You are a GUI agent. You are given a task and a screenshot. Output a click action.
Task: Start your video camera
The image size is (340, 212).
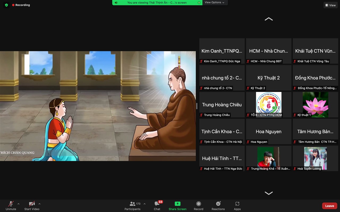pyautogui.click(x=32, y=206)
